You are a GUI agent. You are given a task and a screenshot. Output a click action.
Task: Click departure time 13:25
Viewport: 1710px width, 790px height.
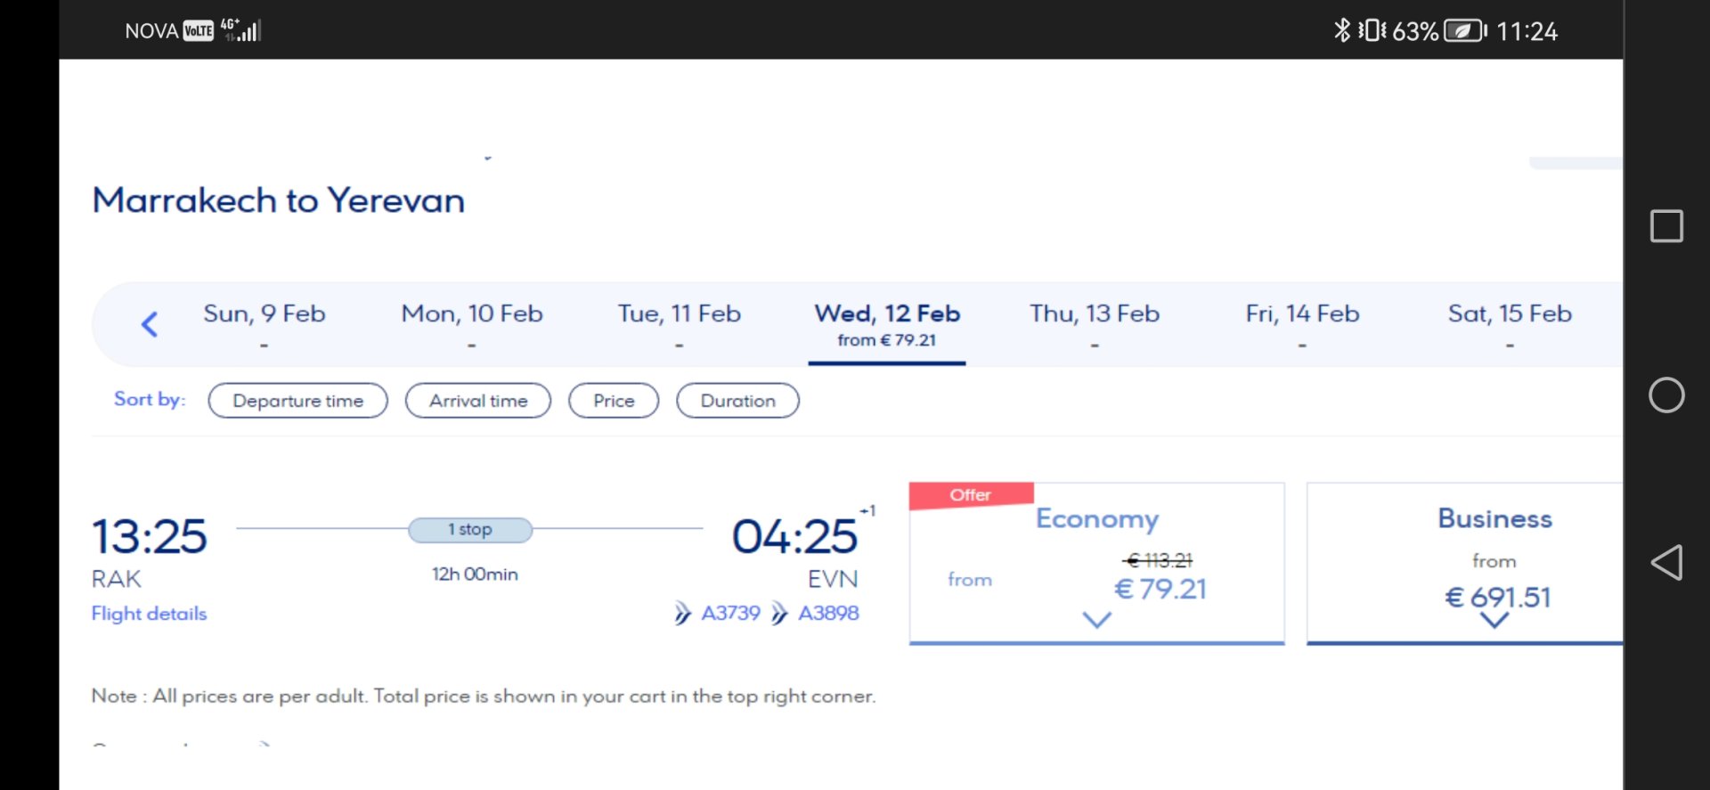pyautogui.click(x=150, y=537)
